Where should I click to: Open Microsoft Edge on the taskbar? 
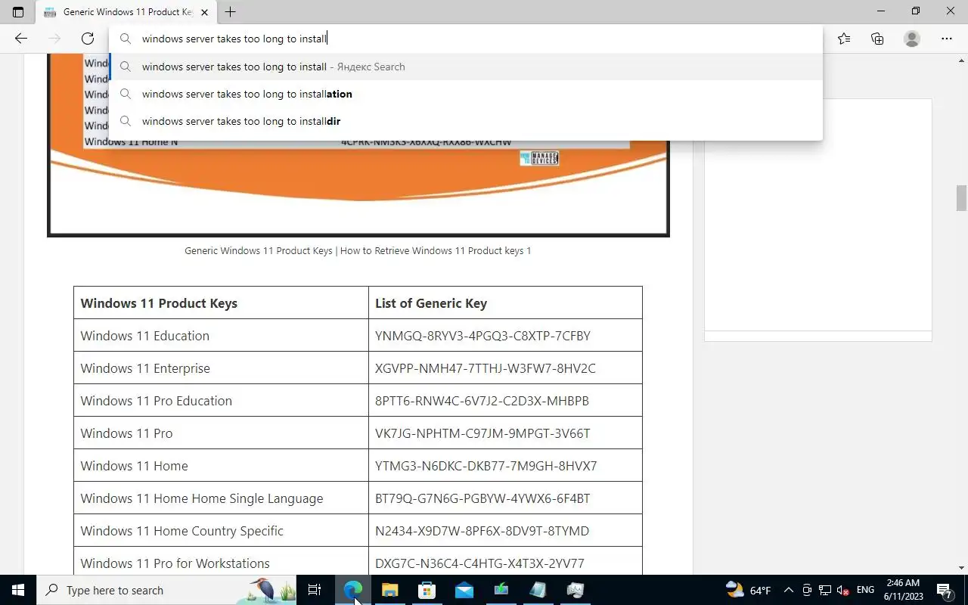tap(353, 590)
